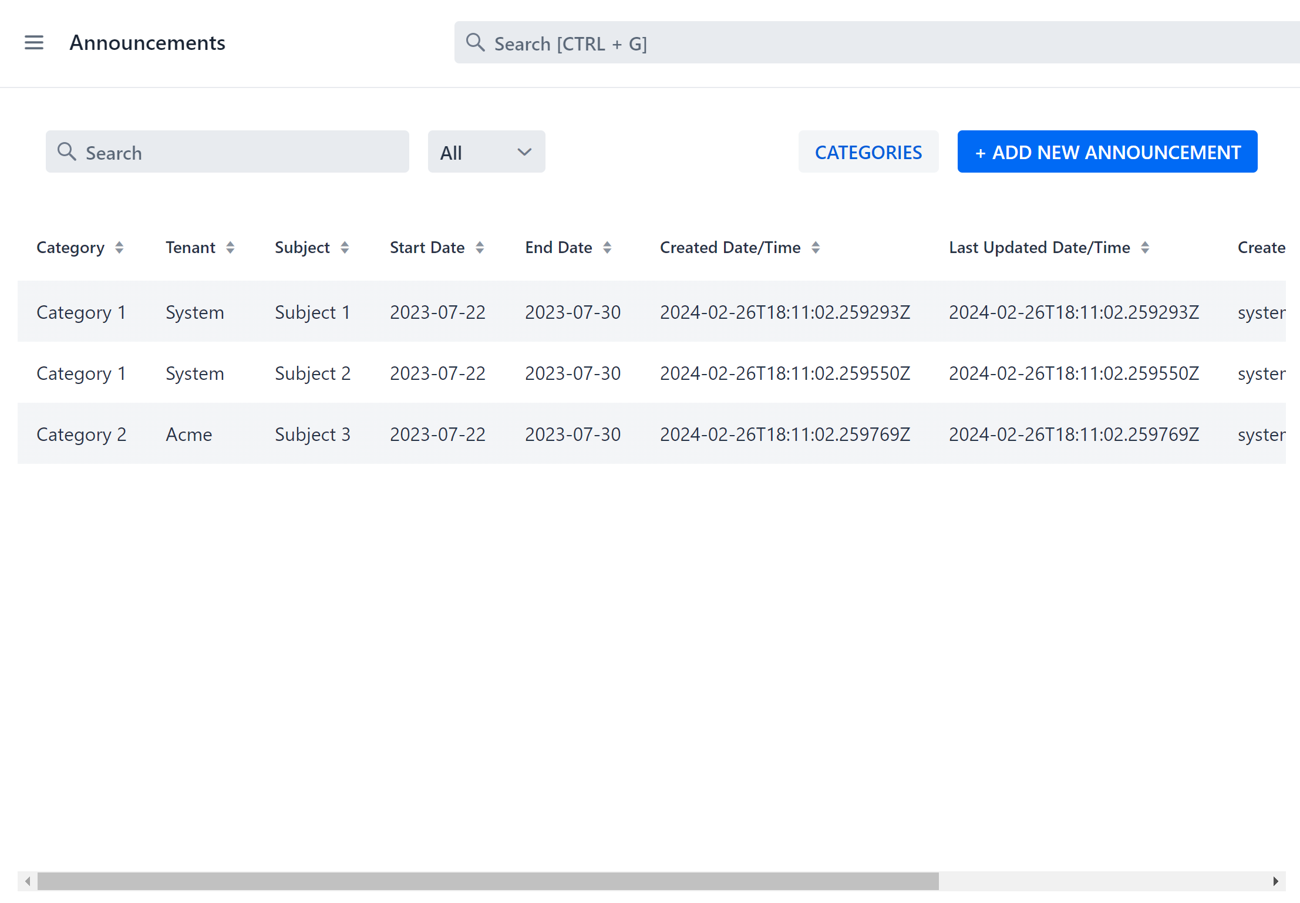Open the All filter dropdown
Screen dimensions: 1300x903
coord(486,152)
